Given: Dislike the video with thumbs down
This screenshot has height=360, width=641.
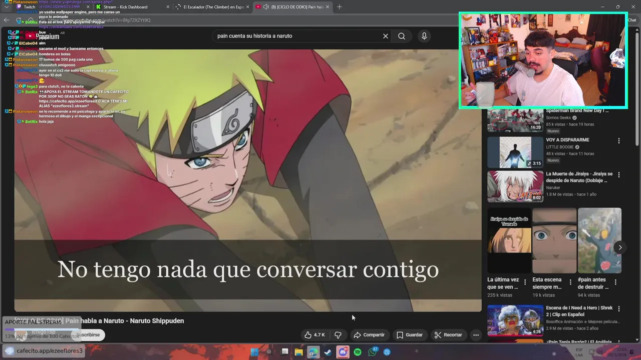Looking at the screenshot, I should click(338, 335).
